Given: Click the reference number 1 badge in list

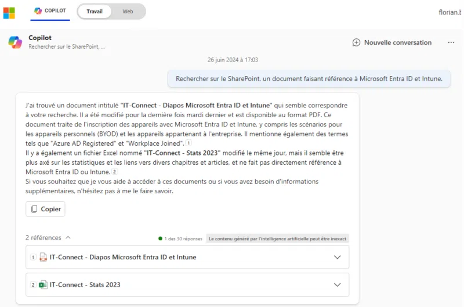Looking at the screenshot, I should pyautogui.click(x=33, y=257).
